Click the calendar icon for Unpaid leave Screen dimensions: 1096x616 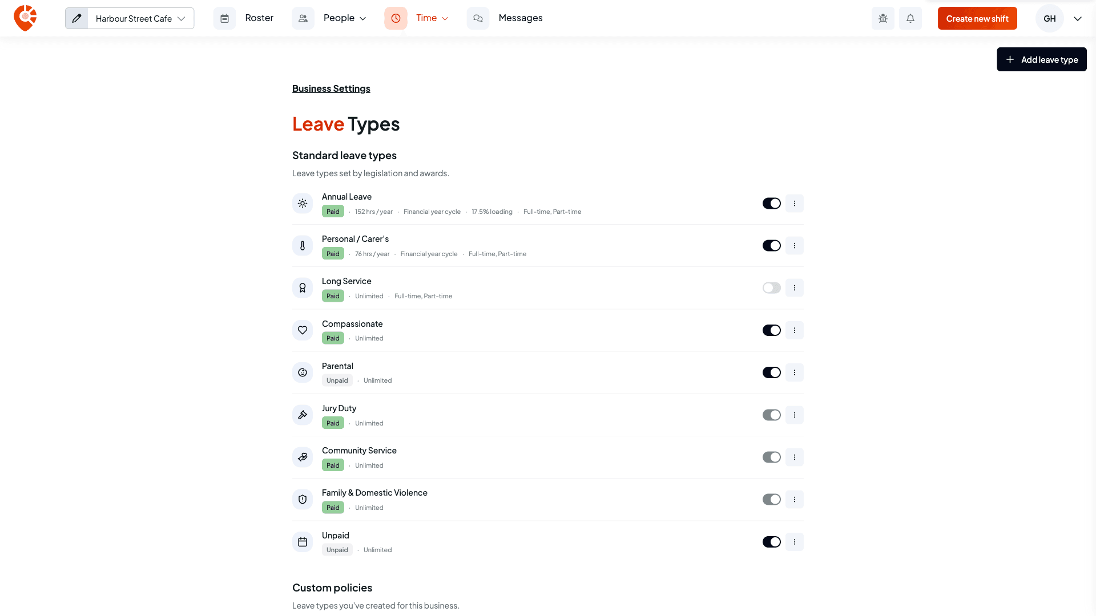coord(303,542)
